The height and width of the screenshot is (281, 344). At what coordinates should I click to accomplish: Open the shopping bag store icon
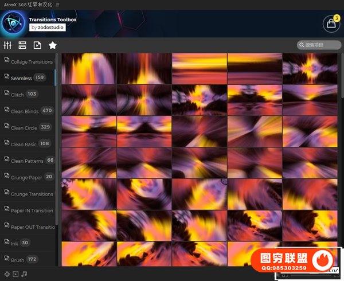[331, 24]
